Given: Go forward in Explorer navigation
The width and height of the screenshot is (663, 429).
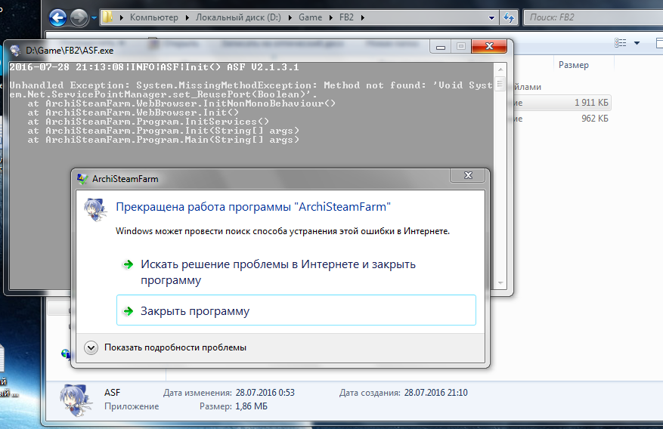Looking at the screenshot, I should [79, 17].
